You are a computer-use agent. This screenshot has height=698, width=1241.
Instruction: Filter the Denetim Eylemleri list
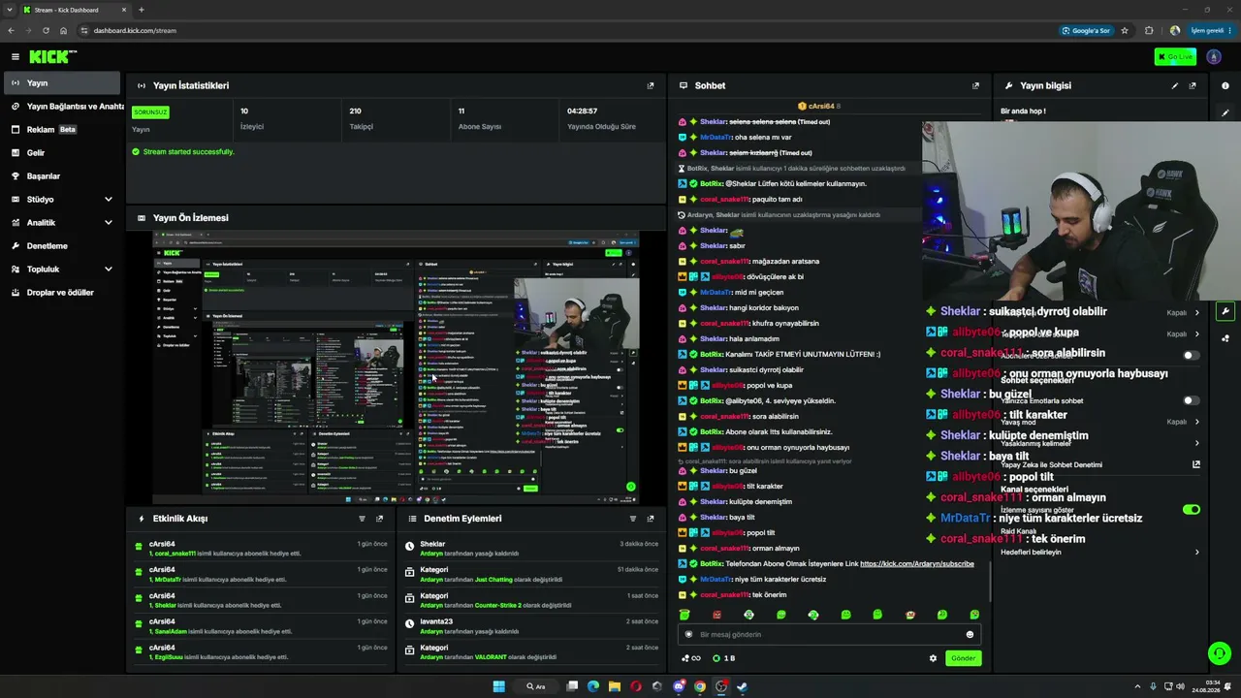pyautogui.click(x=633, y=519)
